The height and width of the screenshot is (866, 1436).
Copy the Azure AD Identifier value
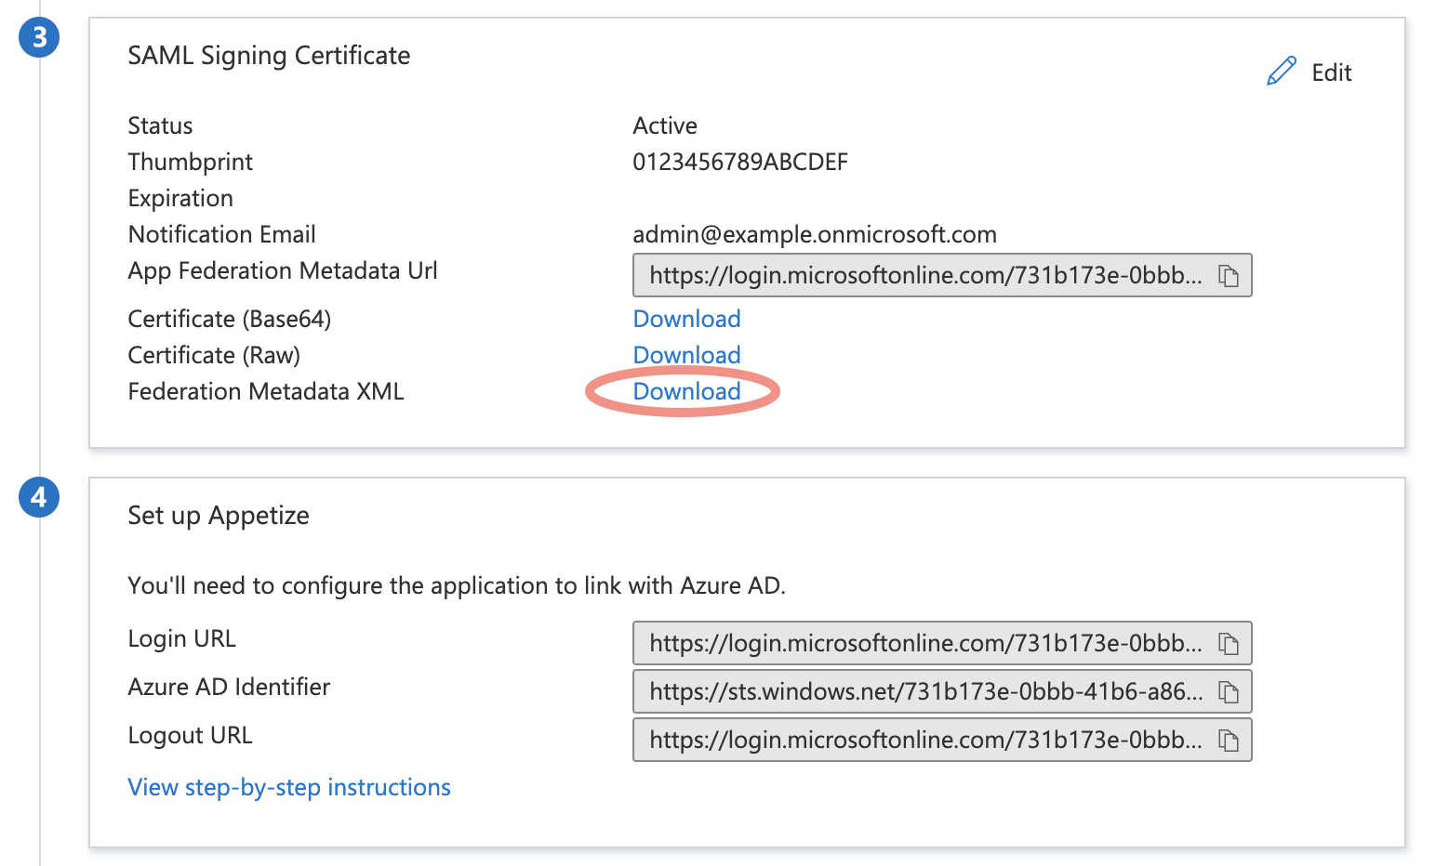click(1229, 692)
